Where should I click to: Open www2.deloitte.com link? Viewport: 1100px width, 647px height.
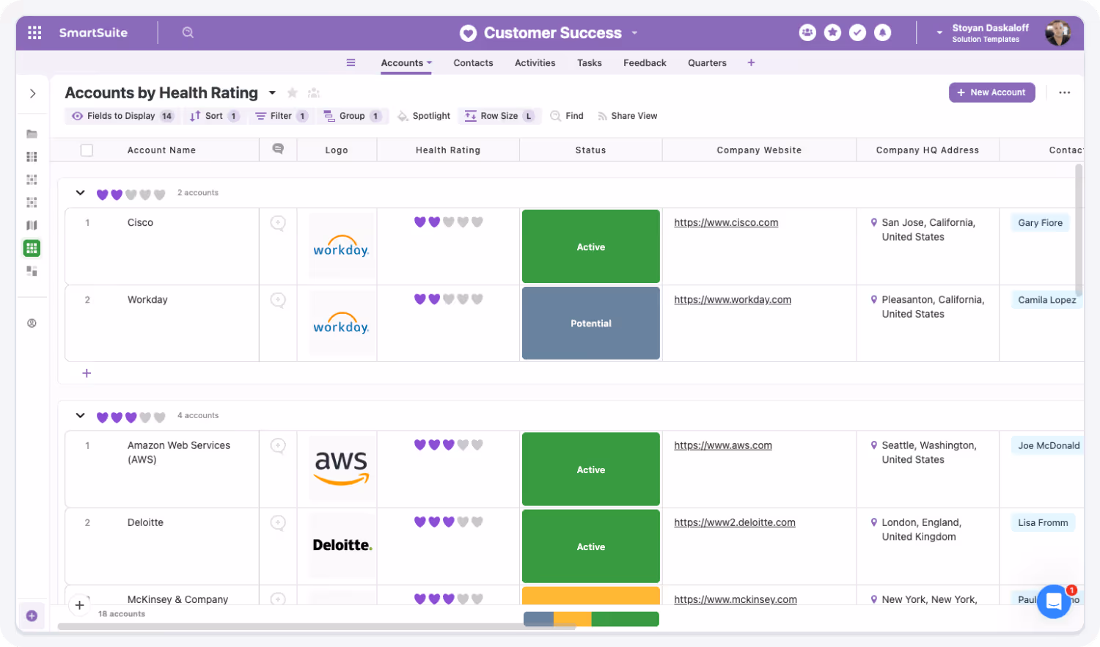(x=735, y=522)
